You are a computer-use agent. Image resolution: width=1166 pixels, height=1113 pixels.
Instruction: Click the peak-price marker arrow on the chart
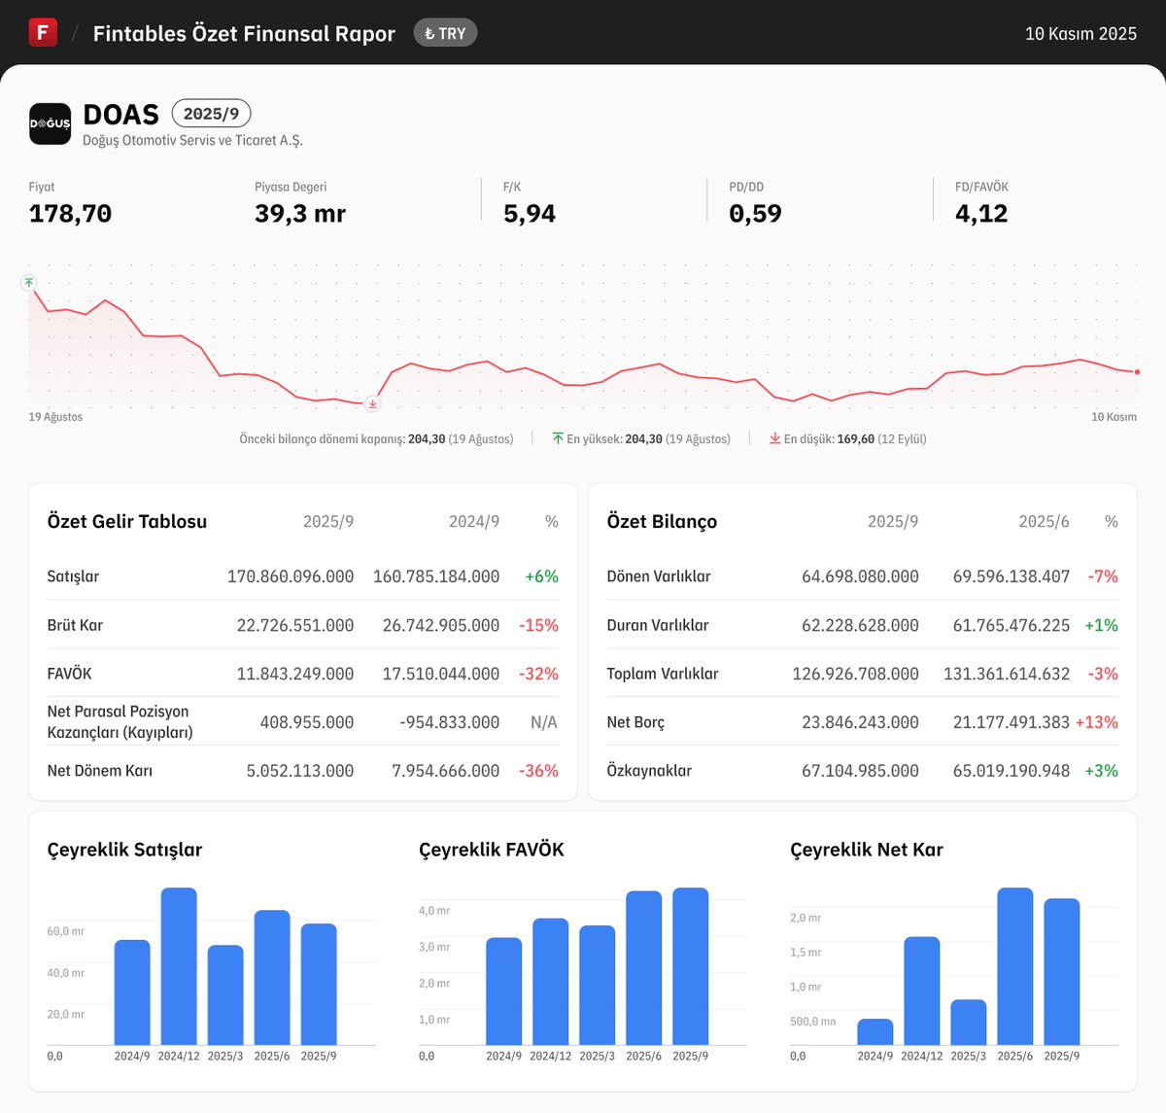[29, 283]
